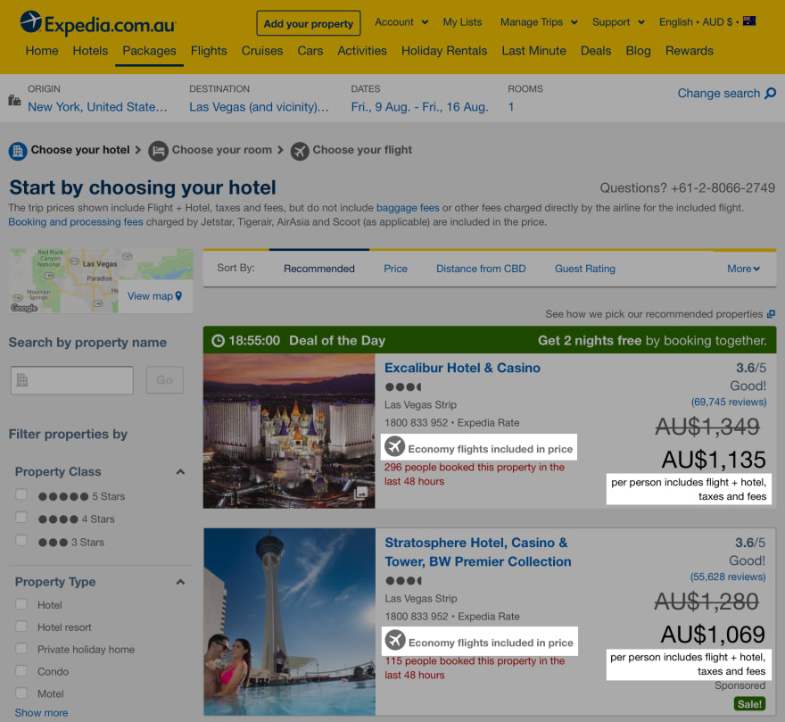Click the Go search button
The image size is (785, 722).
(x=165, y=380)
